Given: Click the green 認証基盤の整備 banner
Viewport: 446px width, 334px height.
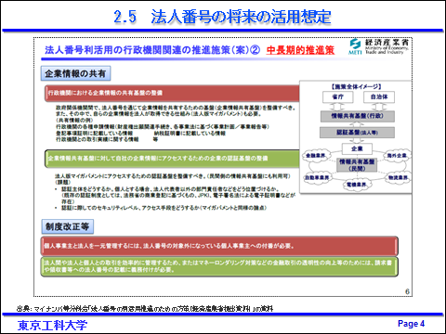Looking at the screenshot, I should click(x=172, y=159).
